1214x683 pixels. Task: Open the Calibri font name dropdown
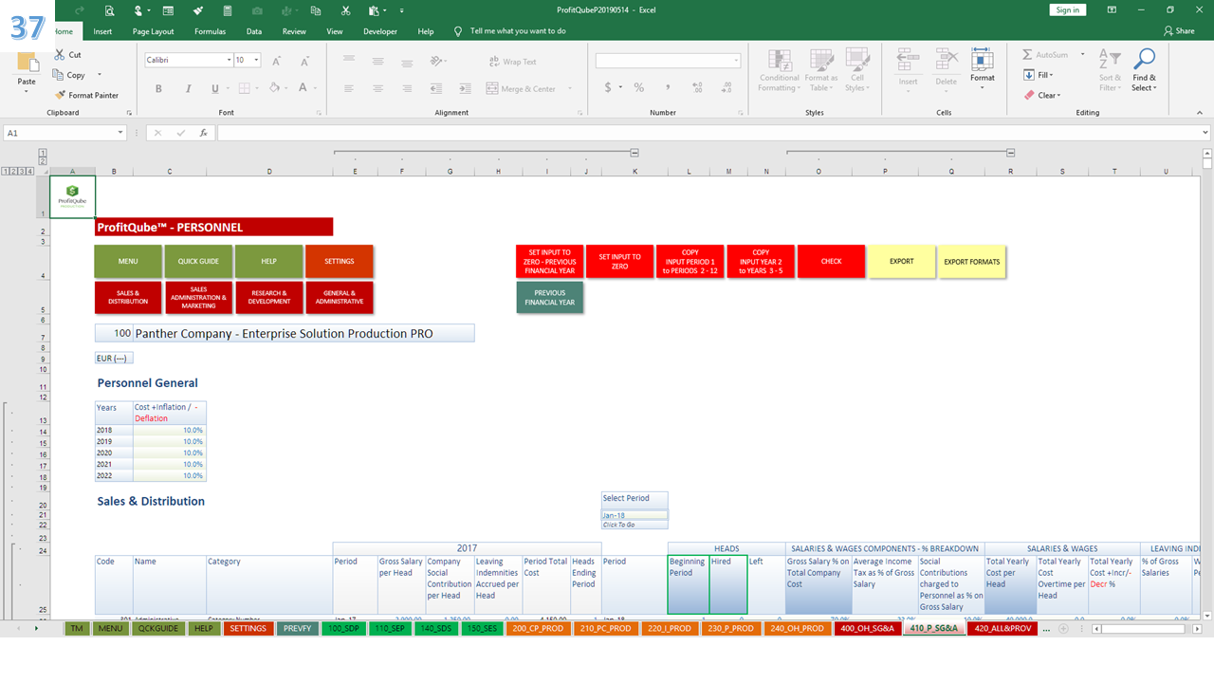(x=229, y=60)
